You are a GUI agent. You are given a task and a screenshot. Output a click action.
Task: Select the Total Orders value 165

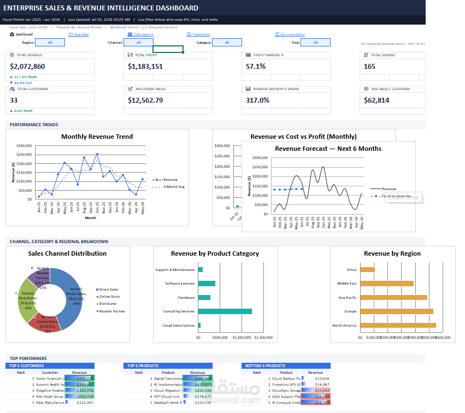click(x=369, y=67)
